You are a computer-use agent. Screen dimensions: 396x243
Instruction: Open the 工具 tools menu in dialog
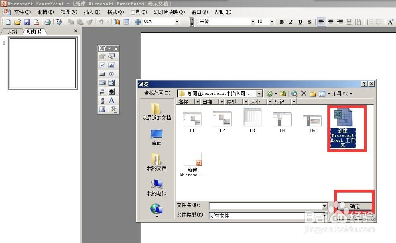coord(342,94)
